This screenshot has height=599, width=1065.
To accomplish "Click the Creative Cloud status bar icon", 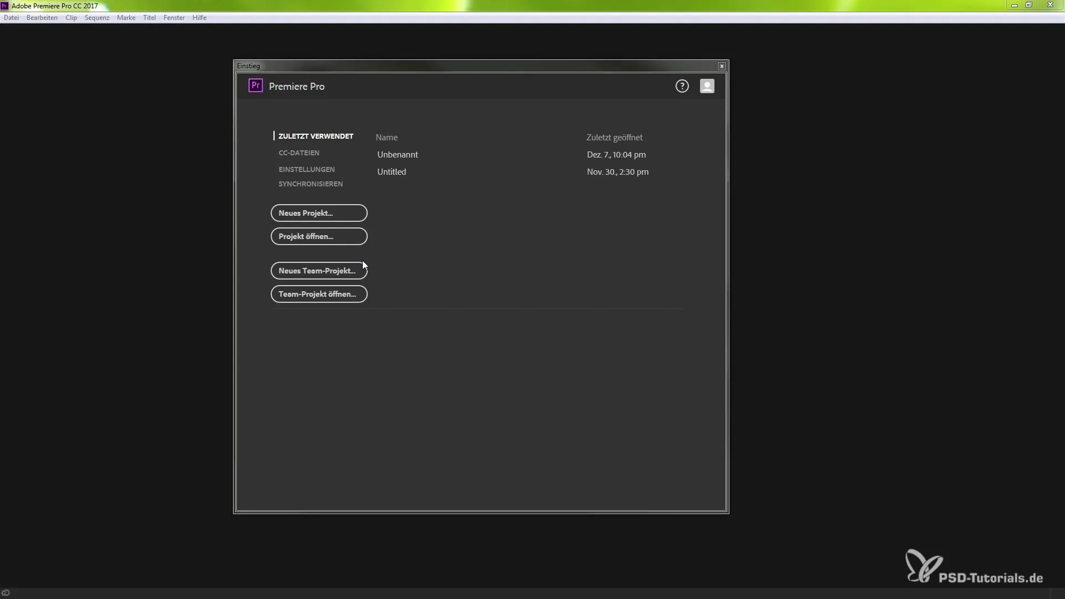I will (6, 592).
